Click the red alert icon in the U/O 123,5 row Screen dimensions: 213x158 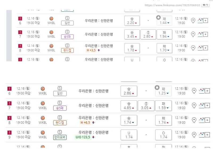(10, 132)
